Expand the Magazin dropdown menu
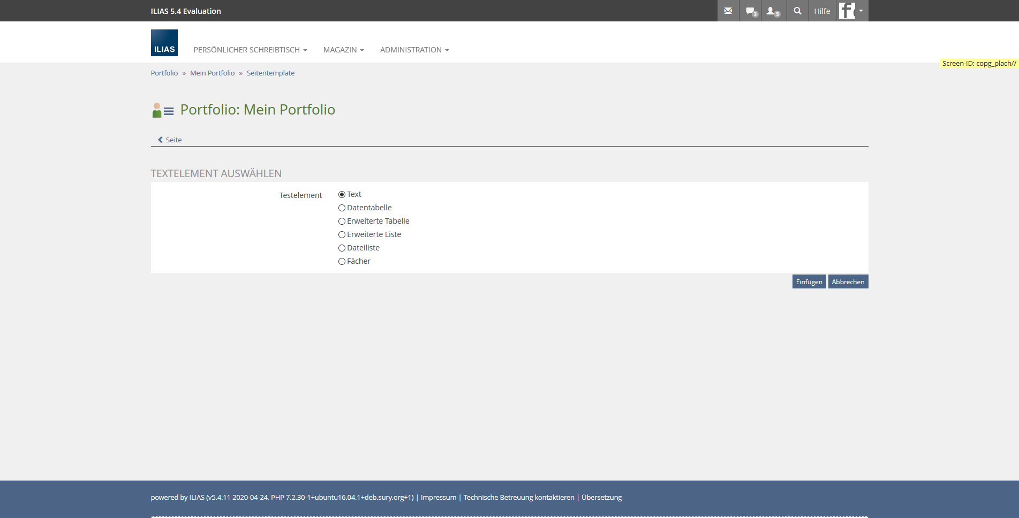Image resolution: width=1019 pixels, height=518 pixels. (343, 50)
